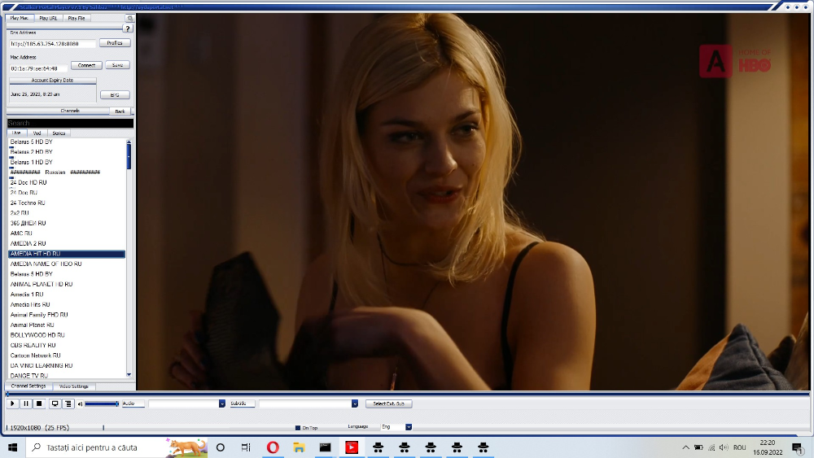Click the ROU input language indicator
Image resolution: width=814 pixels, height=458 pixels.
tap(740, 447)
